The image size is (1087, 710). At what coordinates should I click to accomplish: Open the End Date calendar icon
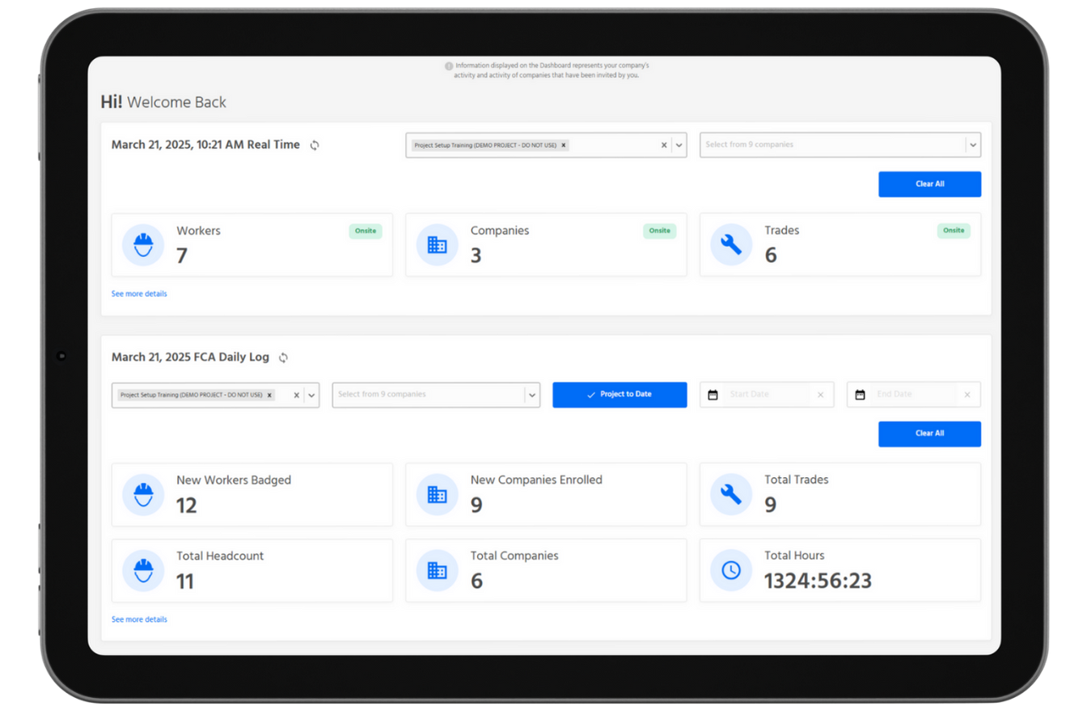click(x=860, y=395)
